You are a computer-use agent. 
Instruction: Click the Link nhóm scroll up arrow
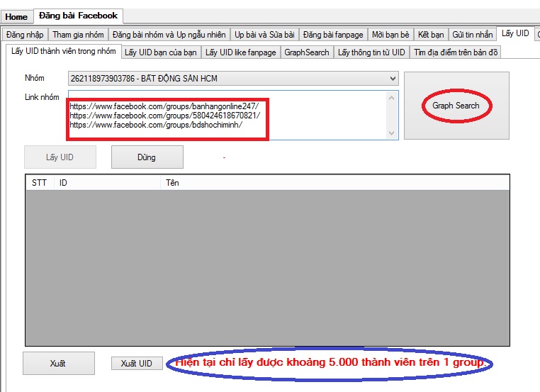(391, 98)
